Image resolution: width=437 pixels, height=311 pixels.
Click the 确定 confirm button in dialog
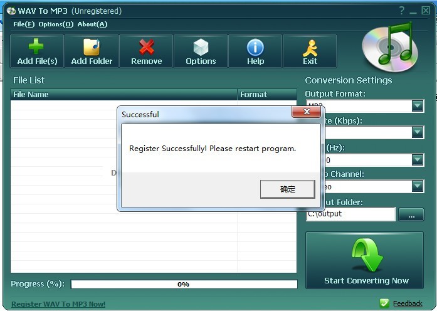coord(288,189)
